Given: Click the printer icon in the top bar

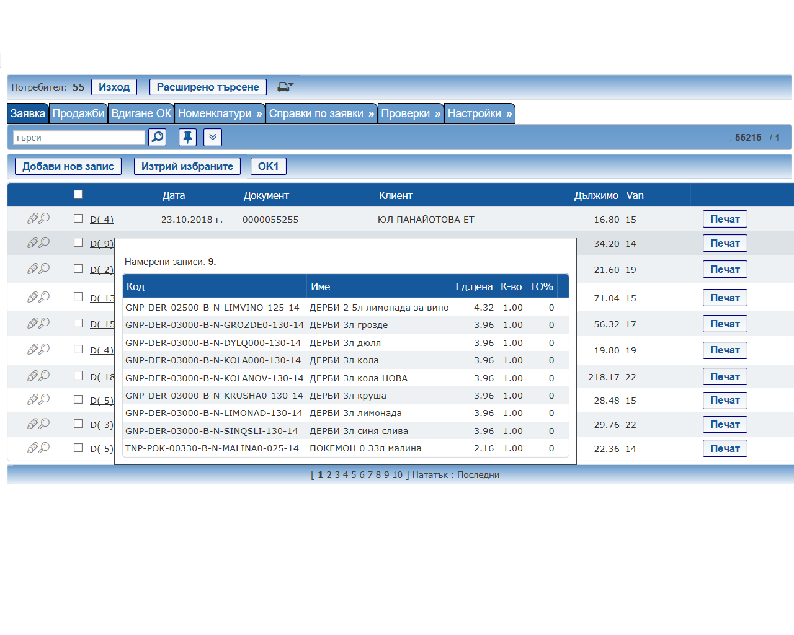Looking at the screenshot, I should [284, 87].
